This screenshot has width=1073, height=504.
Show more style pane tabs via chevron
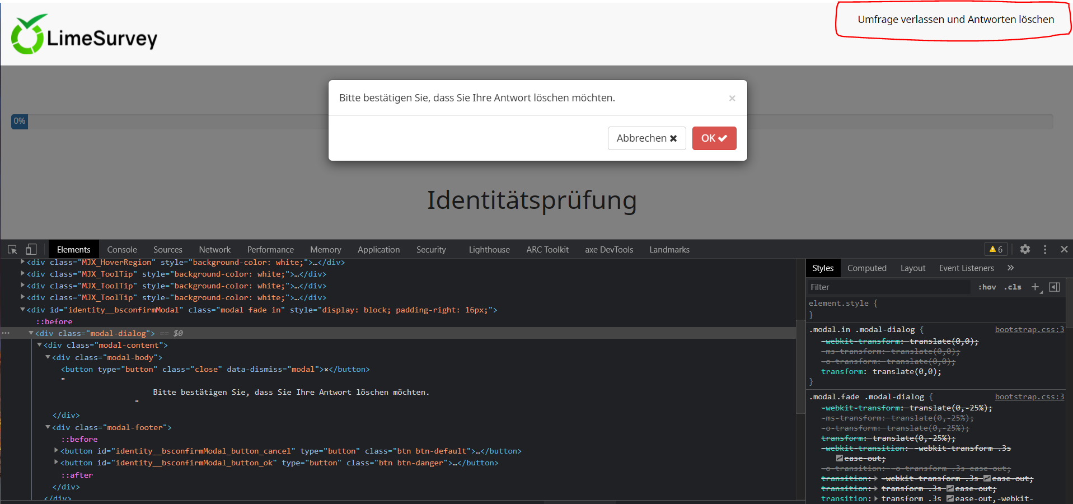[1010, 268]
